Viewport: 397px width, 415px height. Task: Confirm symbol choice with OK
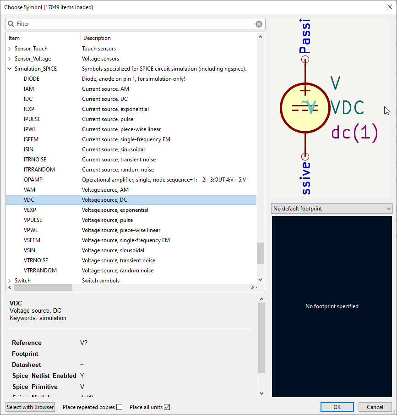337,407
